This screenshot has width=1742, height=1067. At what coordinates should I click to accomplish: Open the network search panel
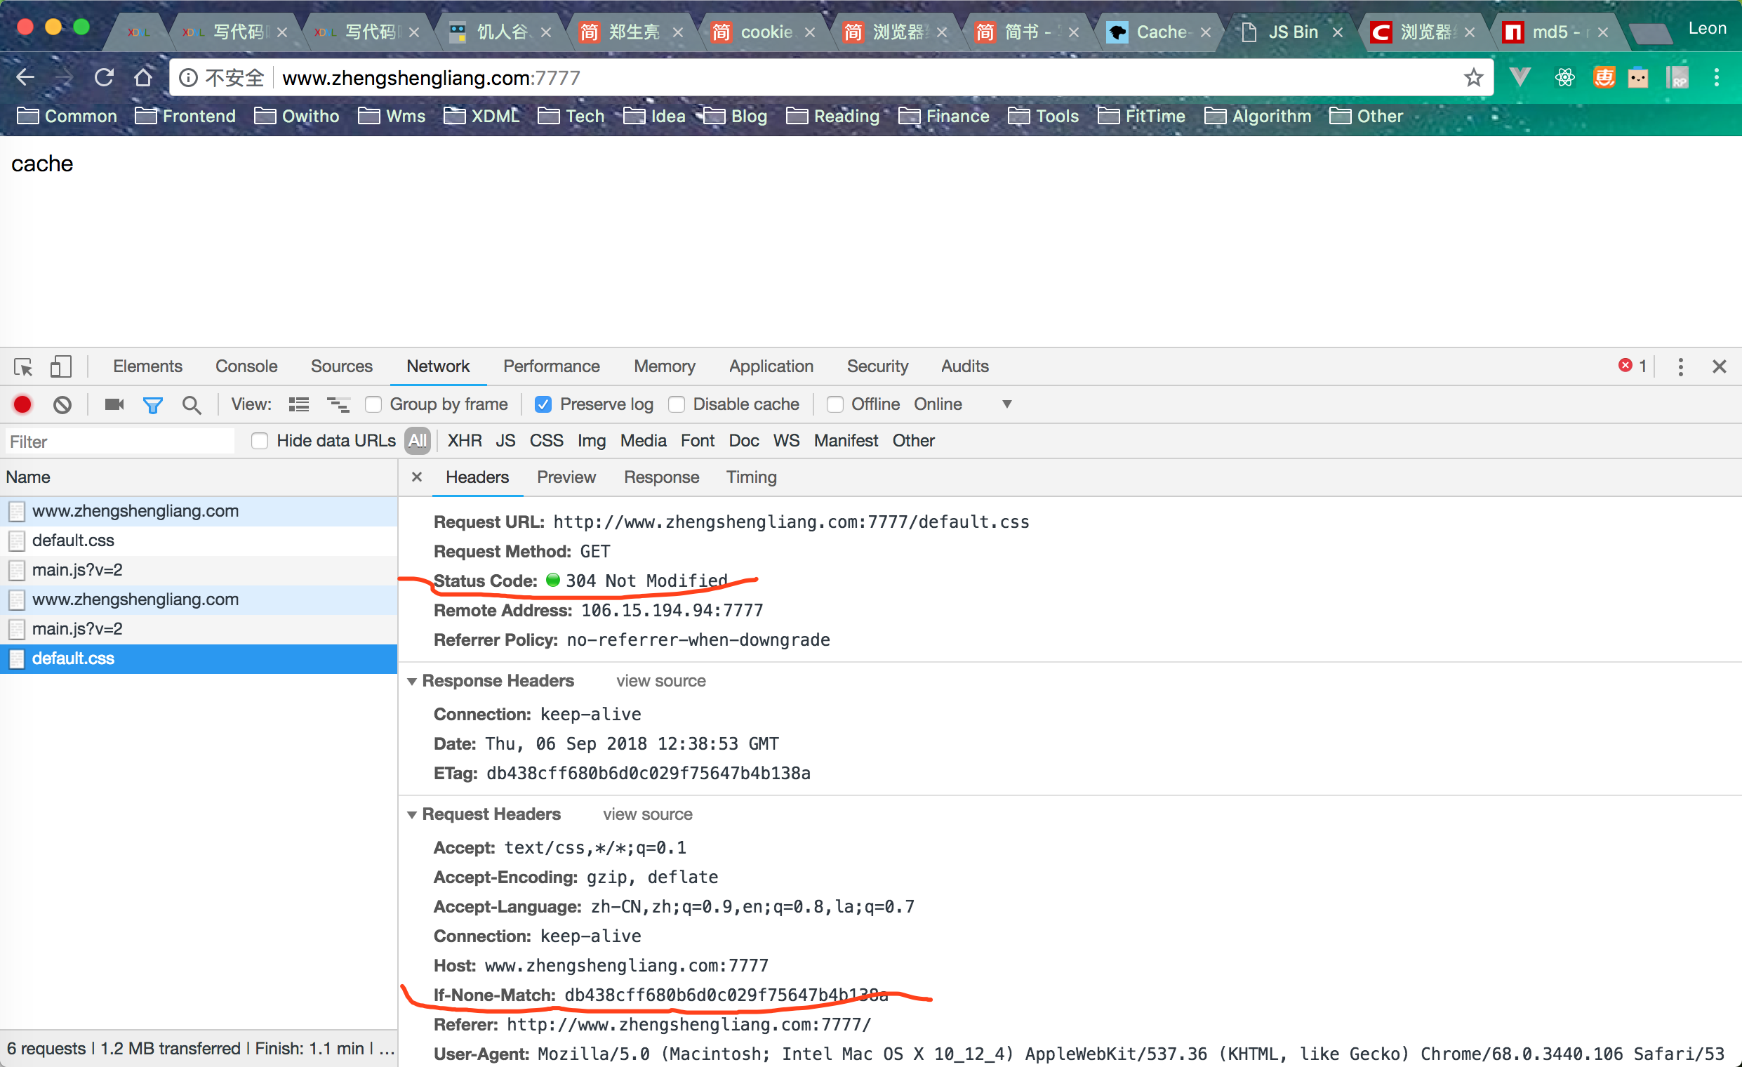coord(192,404)
